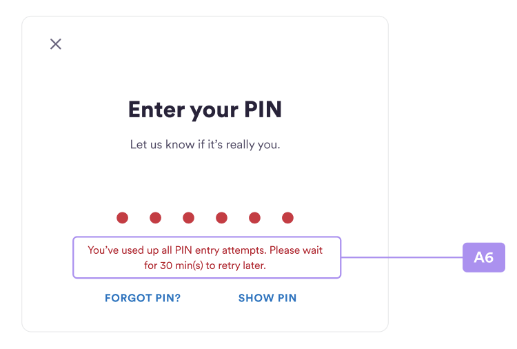Select the last red PIN dot
This screenshot has height=349, width=517.
(x=287, y=218)
